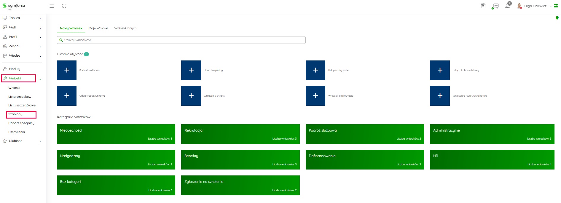This screenshot has height=203, width=561.
Task: Open the notifications bell icon
Action: click(x=507, y=6)
